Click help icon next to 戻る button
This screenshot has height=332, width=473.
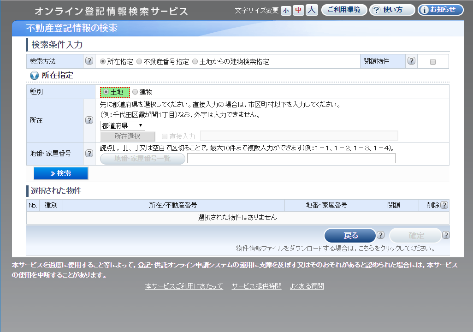tap(380, 235)
